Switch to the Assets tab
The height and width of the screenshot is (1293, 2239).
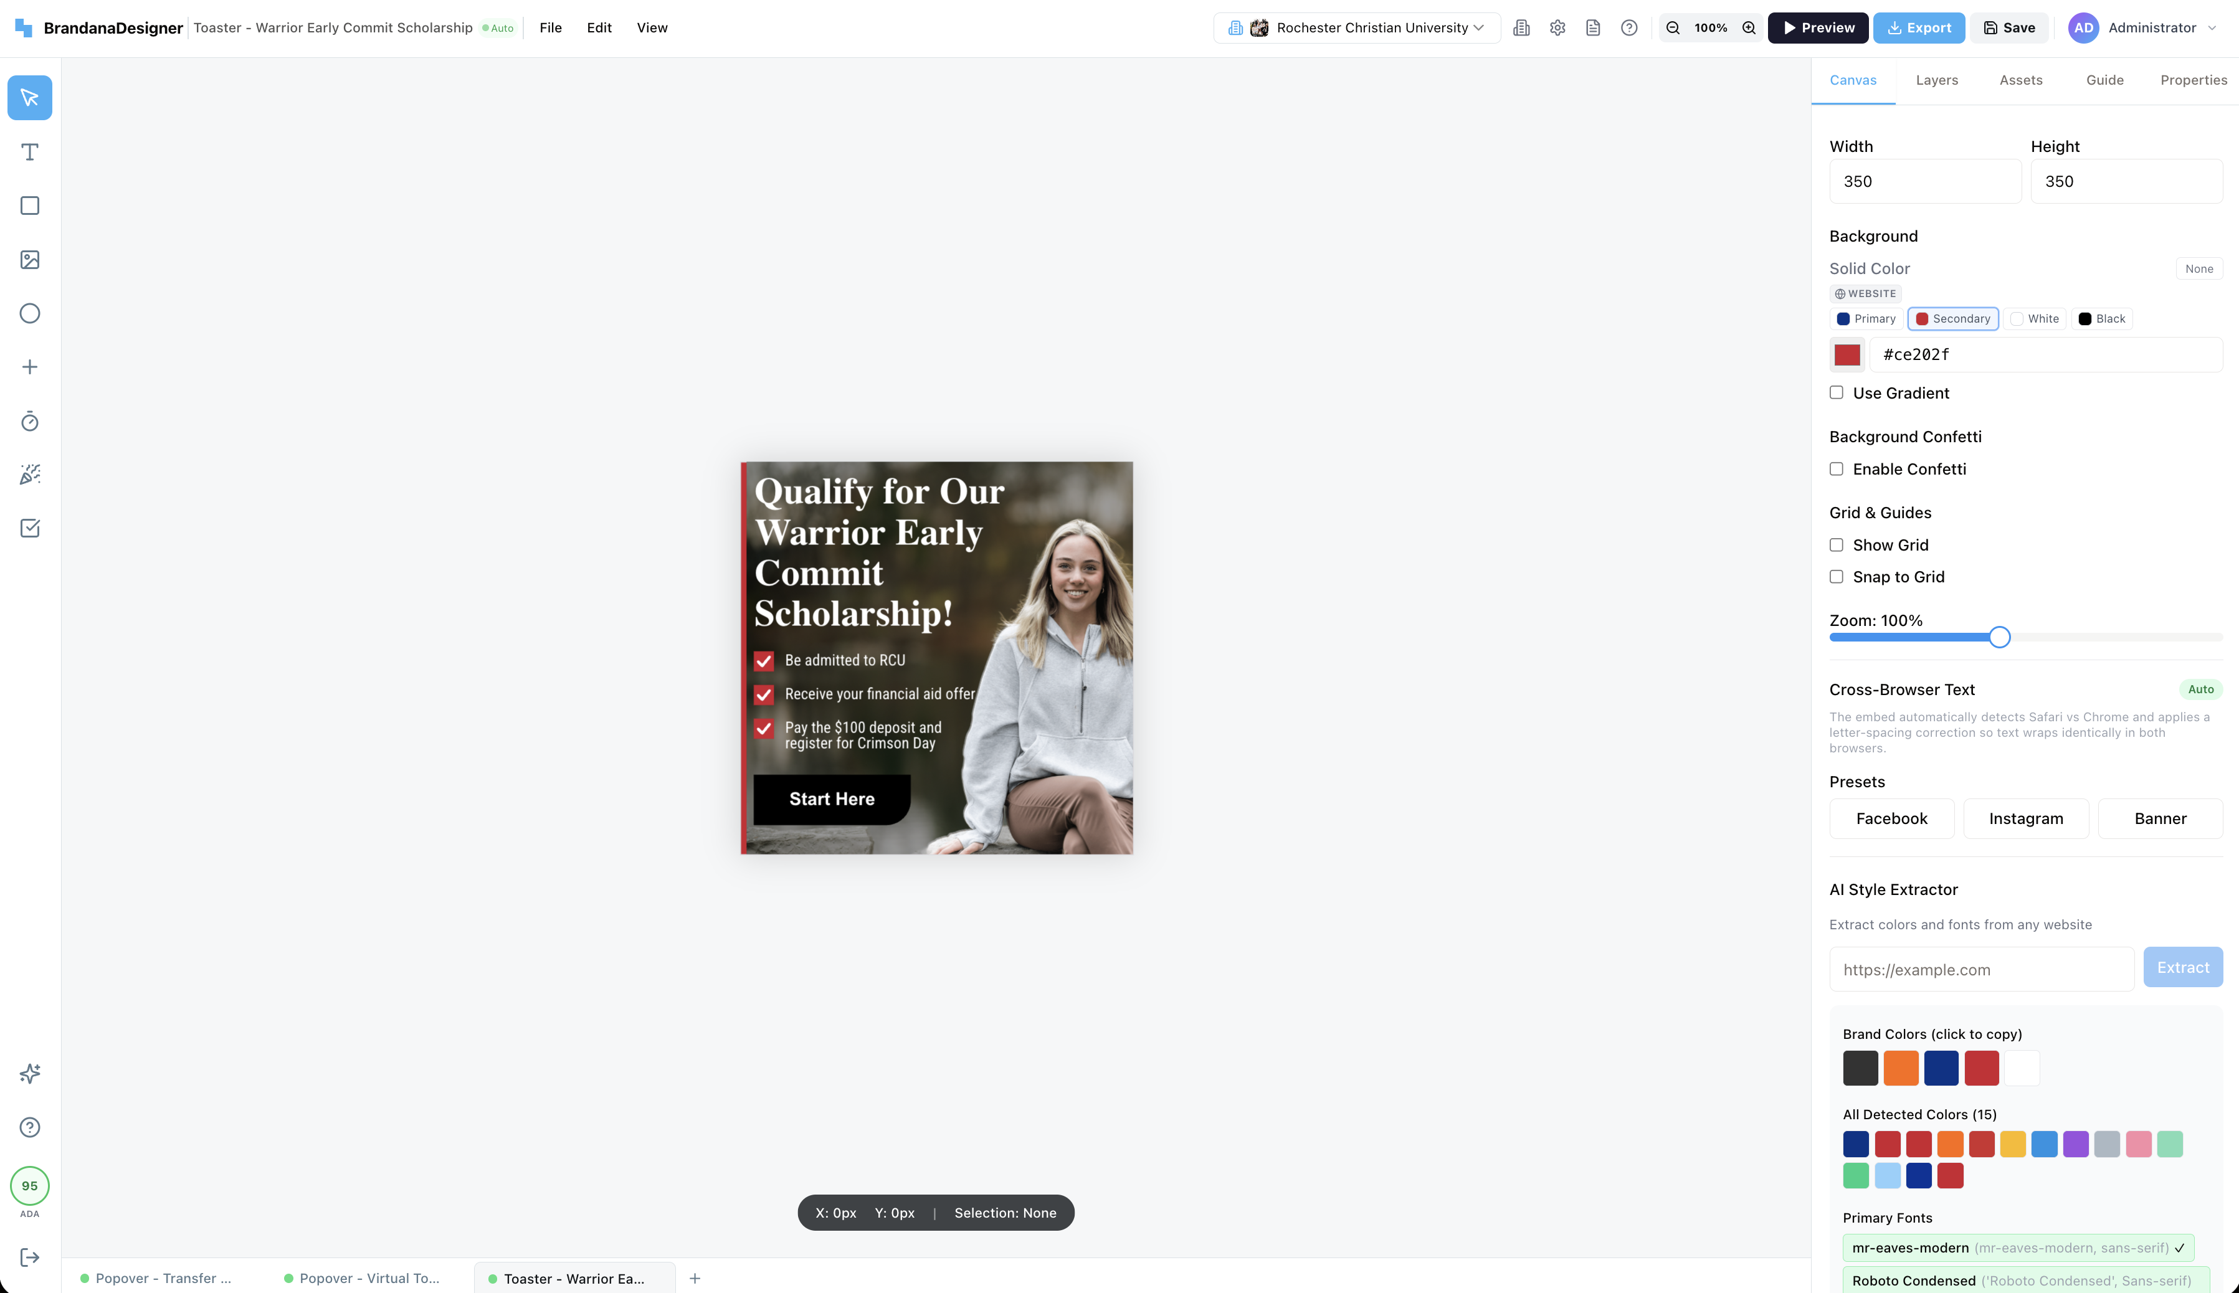pos(2022,81)
